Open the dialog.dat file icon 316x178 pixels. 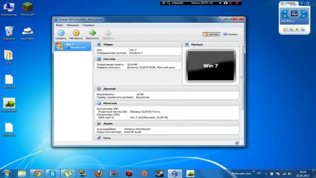(x=9, y=130)
